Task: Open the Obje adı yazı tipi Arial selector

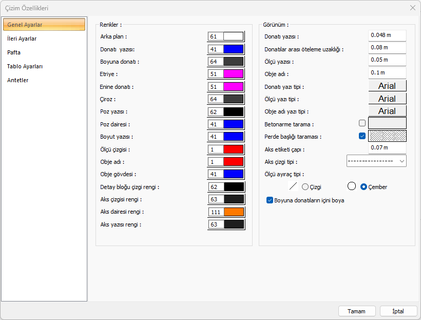Action: 387,111
